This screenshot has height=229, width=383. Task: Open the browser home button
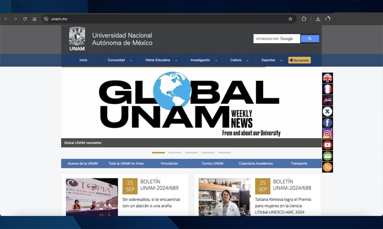(34, 19)
